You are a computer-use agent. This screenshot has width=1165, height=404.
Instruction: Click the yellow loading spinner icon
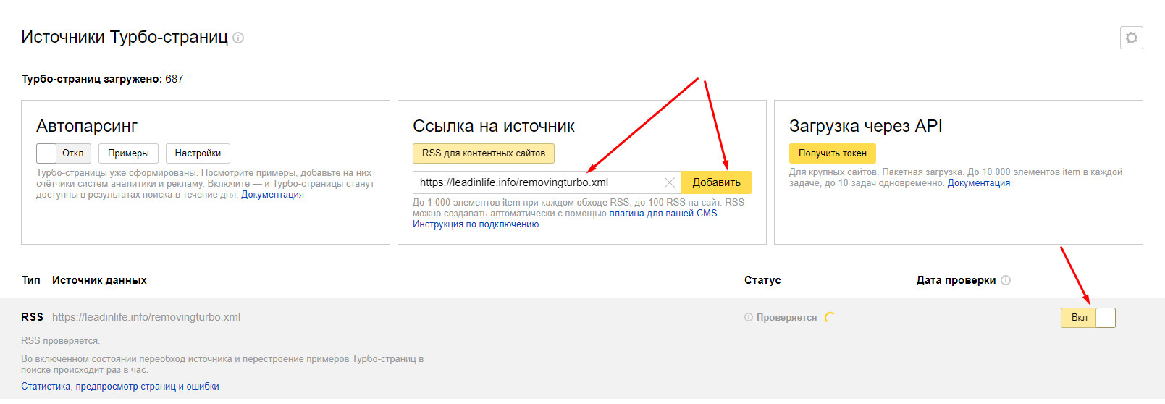pos(830,317)
